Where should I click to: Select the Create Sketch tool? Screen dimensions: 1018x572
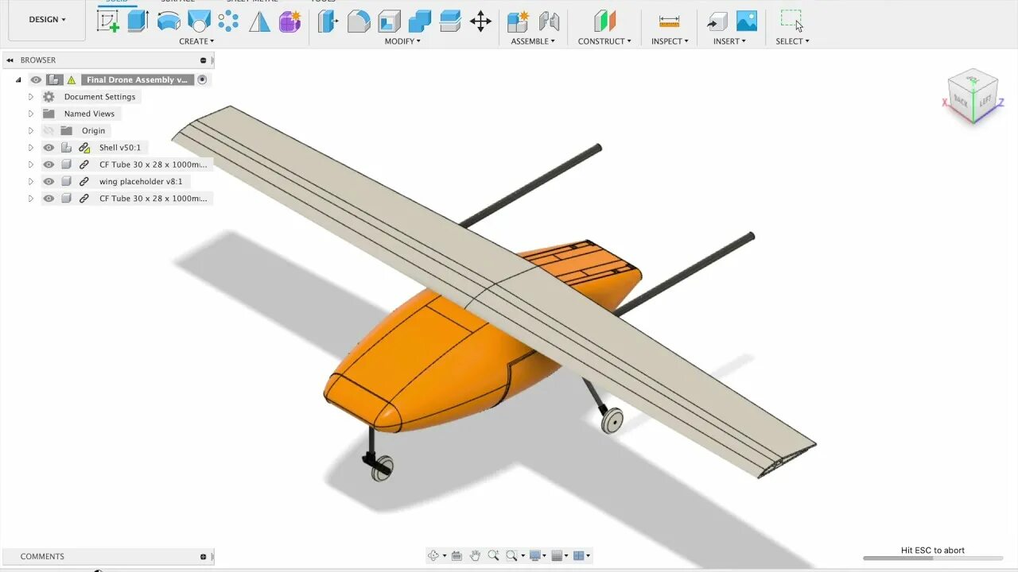click(107, 21)
